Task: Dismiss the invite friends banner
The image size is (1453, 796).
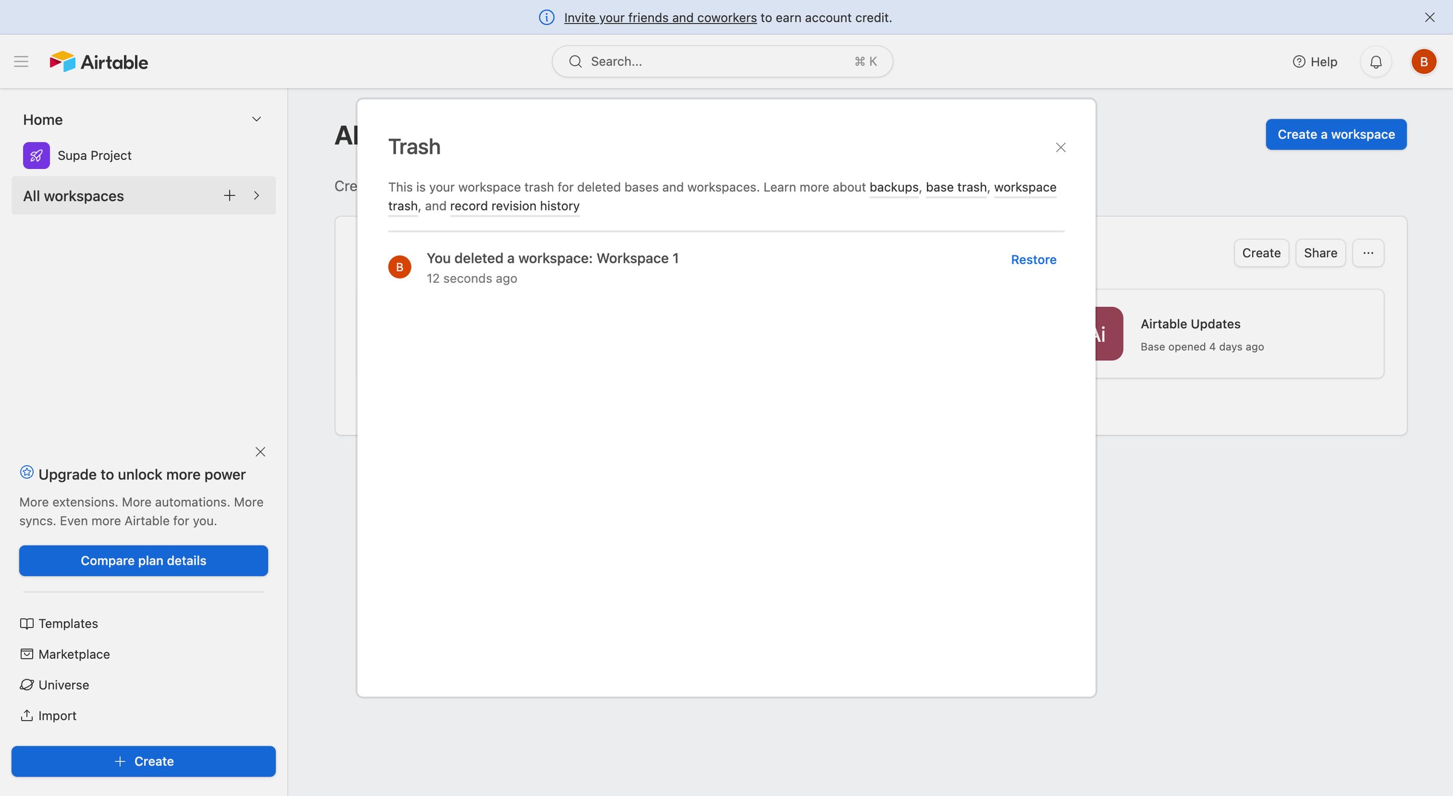Action: click(1430, 17)
